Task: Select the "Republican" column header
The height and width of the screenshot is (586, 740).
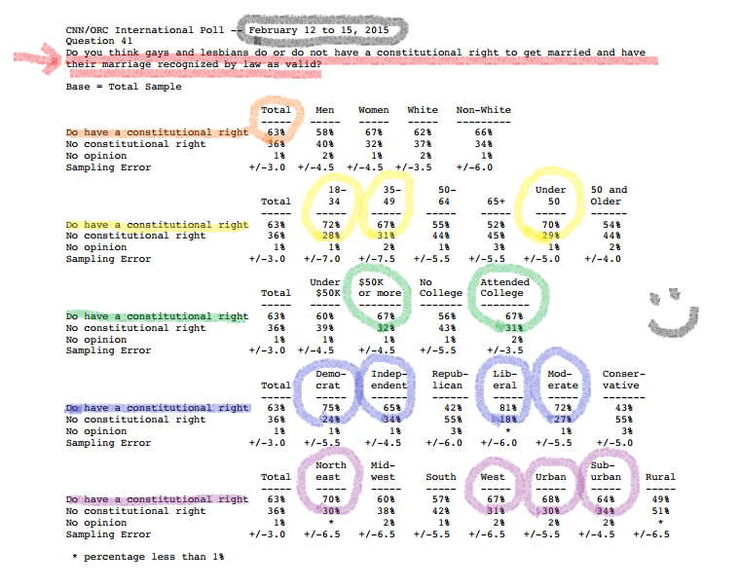Action: tap(450, 380)
